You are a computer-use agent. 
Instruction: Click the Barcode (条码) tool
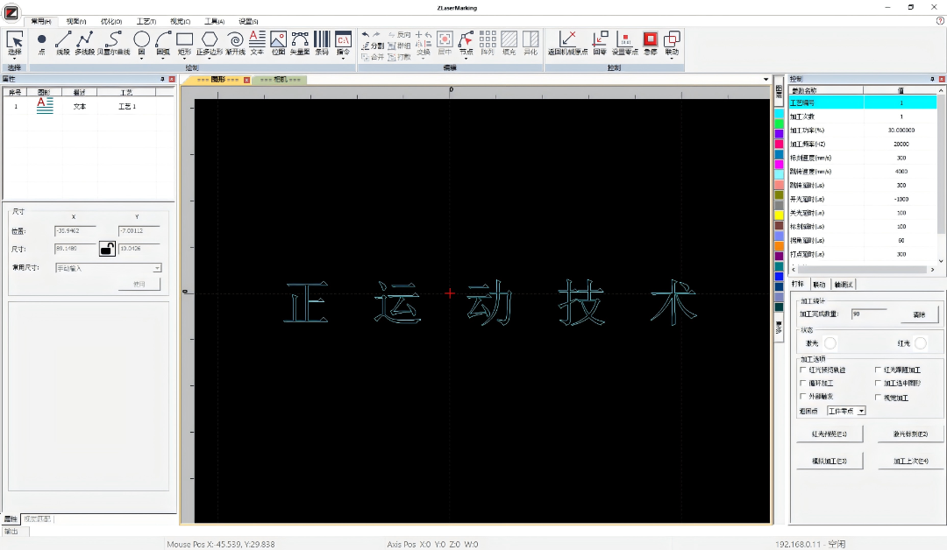point(321,41)
